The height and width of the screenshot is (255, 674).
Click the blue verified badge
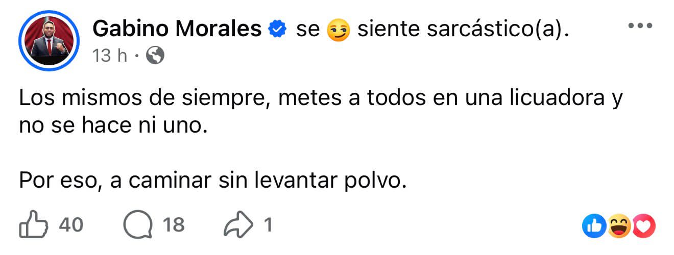tap(277, 30)
